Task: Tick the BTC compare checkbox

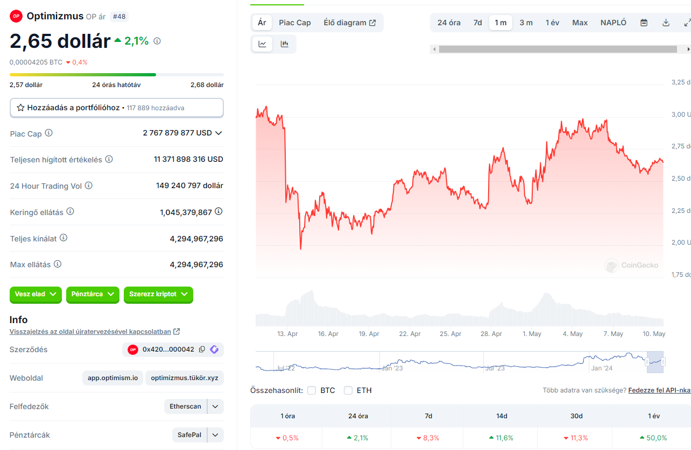Action: click(312, 390)
